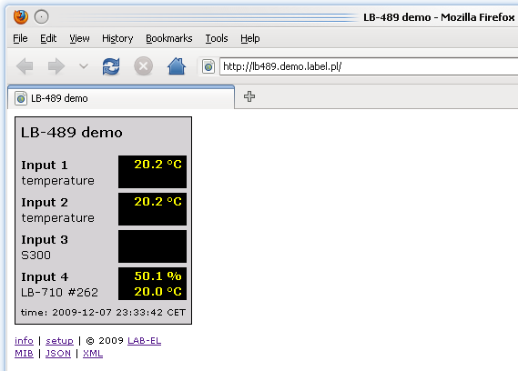Go to the Home page icon
Image resolution: width=518 pixels, height=371 pixels.
(x=177, y=66)
